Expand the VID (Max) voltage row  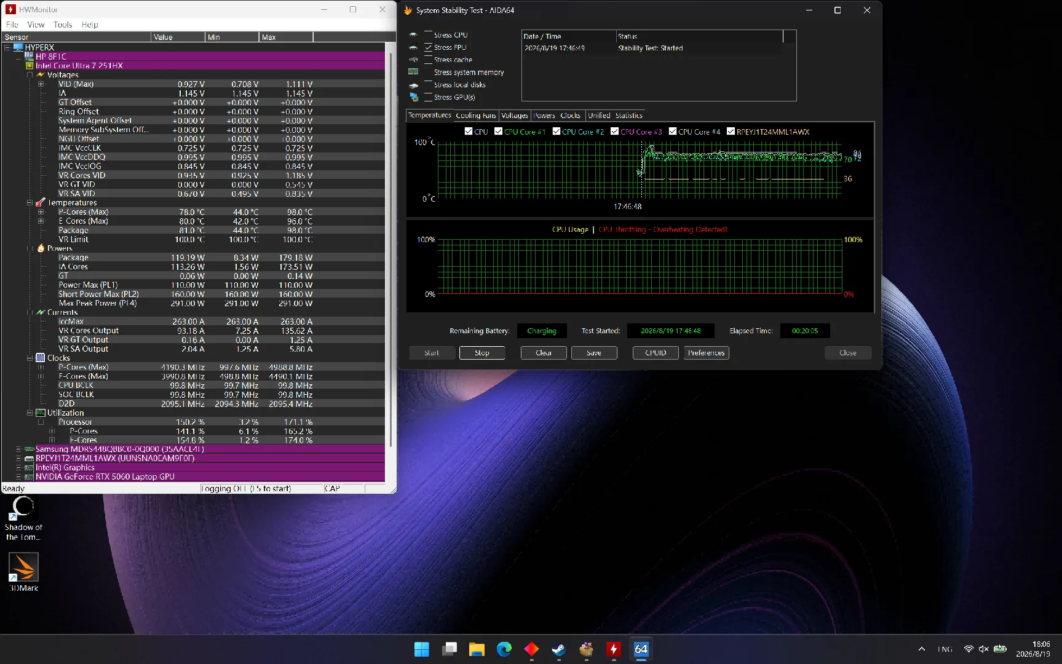(x=41, y=84)
